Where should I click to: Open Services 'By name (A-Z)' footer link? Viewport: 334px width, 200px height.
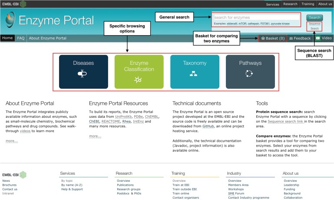click(72, 185)
